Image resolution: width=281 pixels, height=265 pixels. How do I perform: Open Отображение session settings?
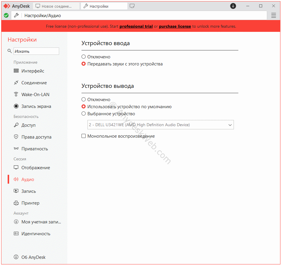point(36,168)
